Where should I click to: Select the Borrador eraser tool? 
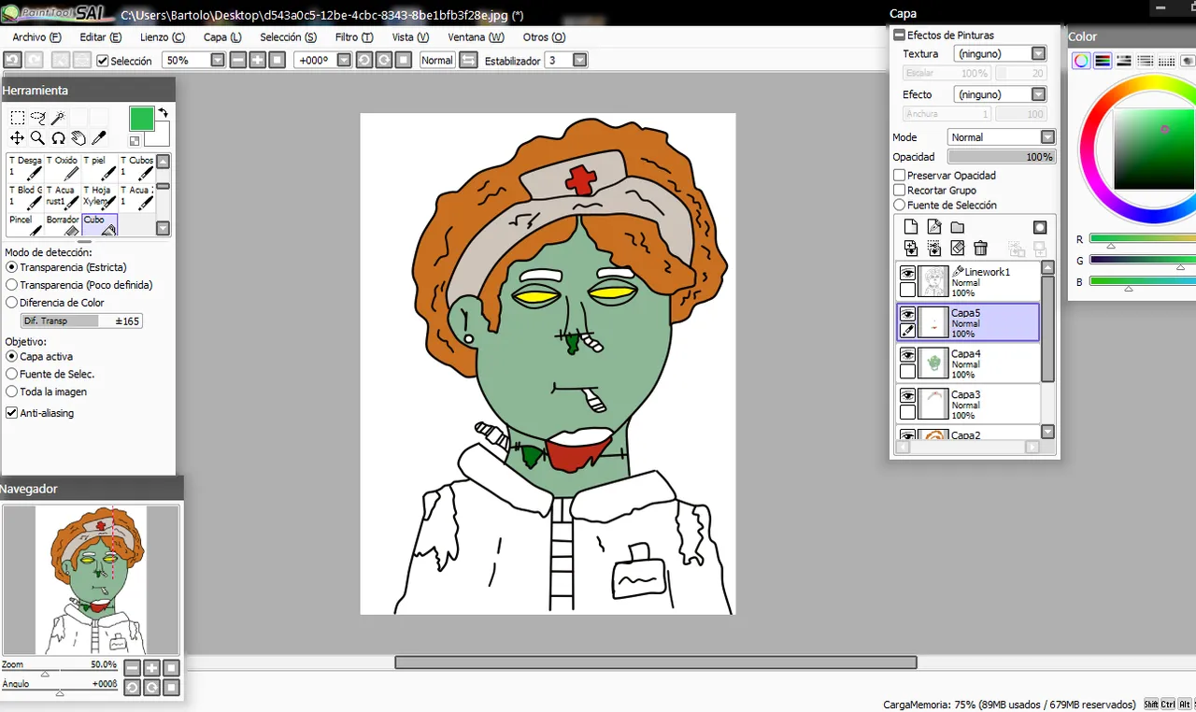point(63,225)
